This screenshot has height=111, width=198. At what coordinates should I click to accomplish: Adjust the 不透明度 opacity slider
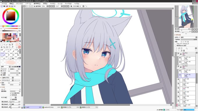pos(189,40)
